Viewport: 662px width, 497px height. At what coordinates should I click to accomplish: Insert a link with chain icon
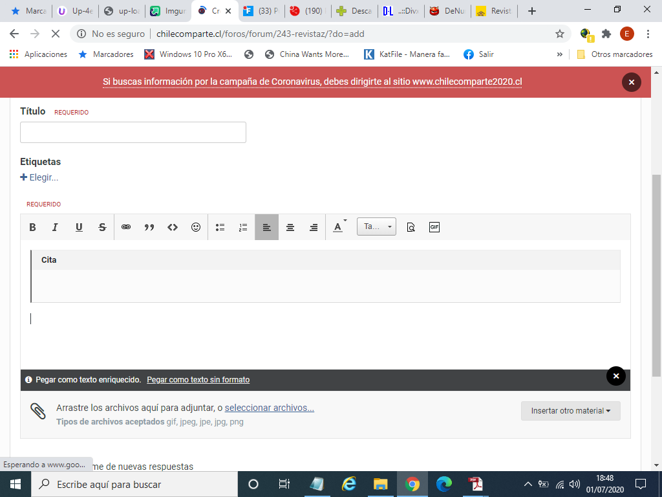[x=126, y=227]
